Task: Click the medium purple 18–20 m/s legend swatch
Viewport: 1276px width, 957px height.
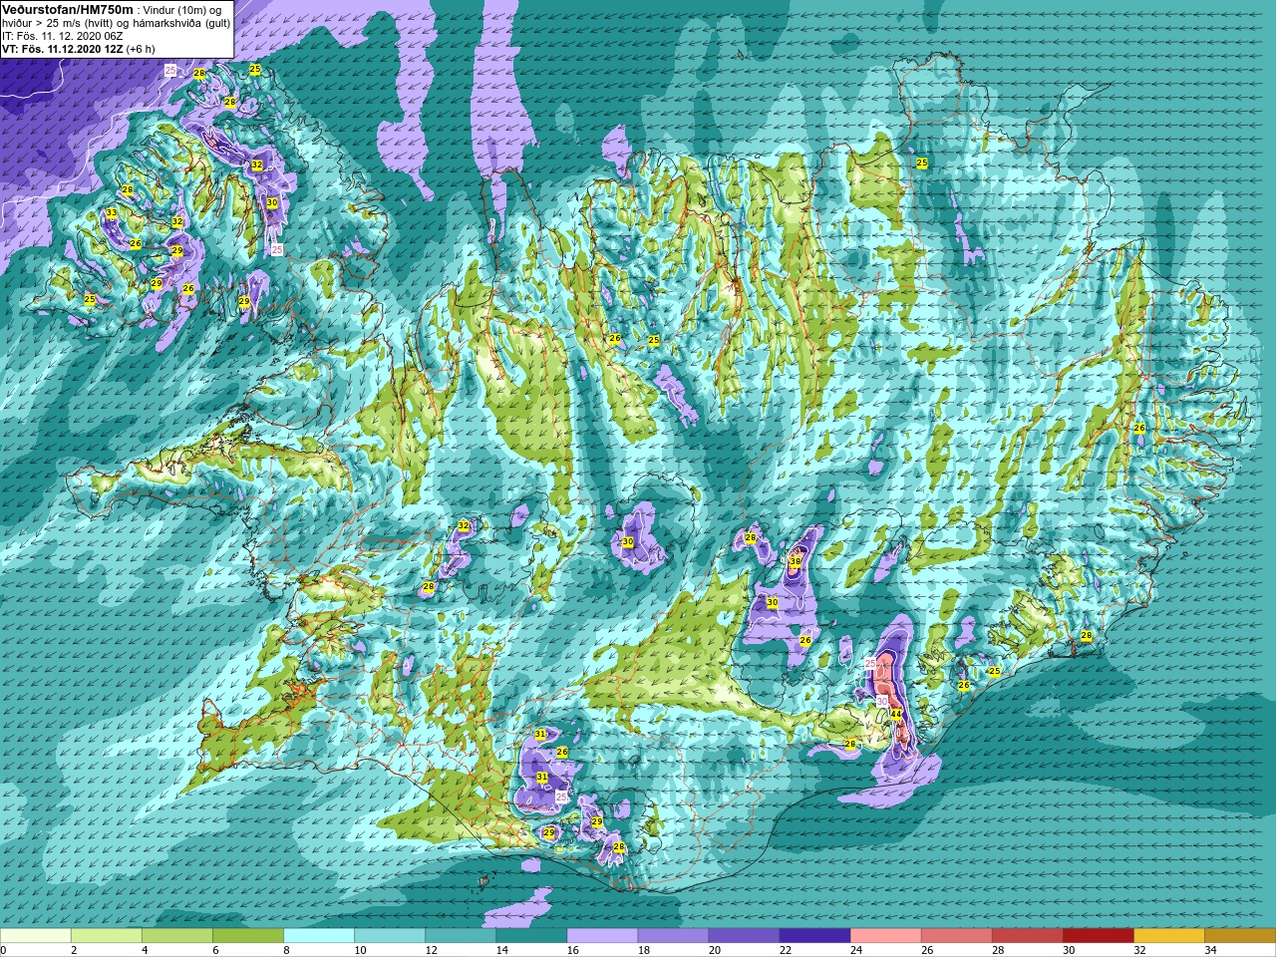Action: coord(673,935)
